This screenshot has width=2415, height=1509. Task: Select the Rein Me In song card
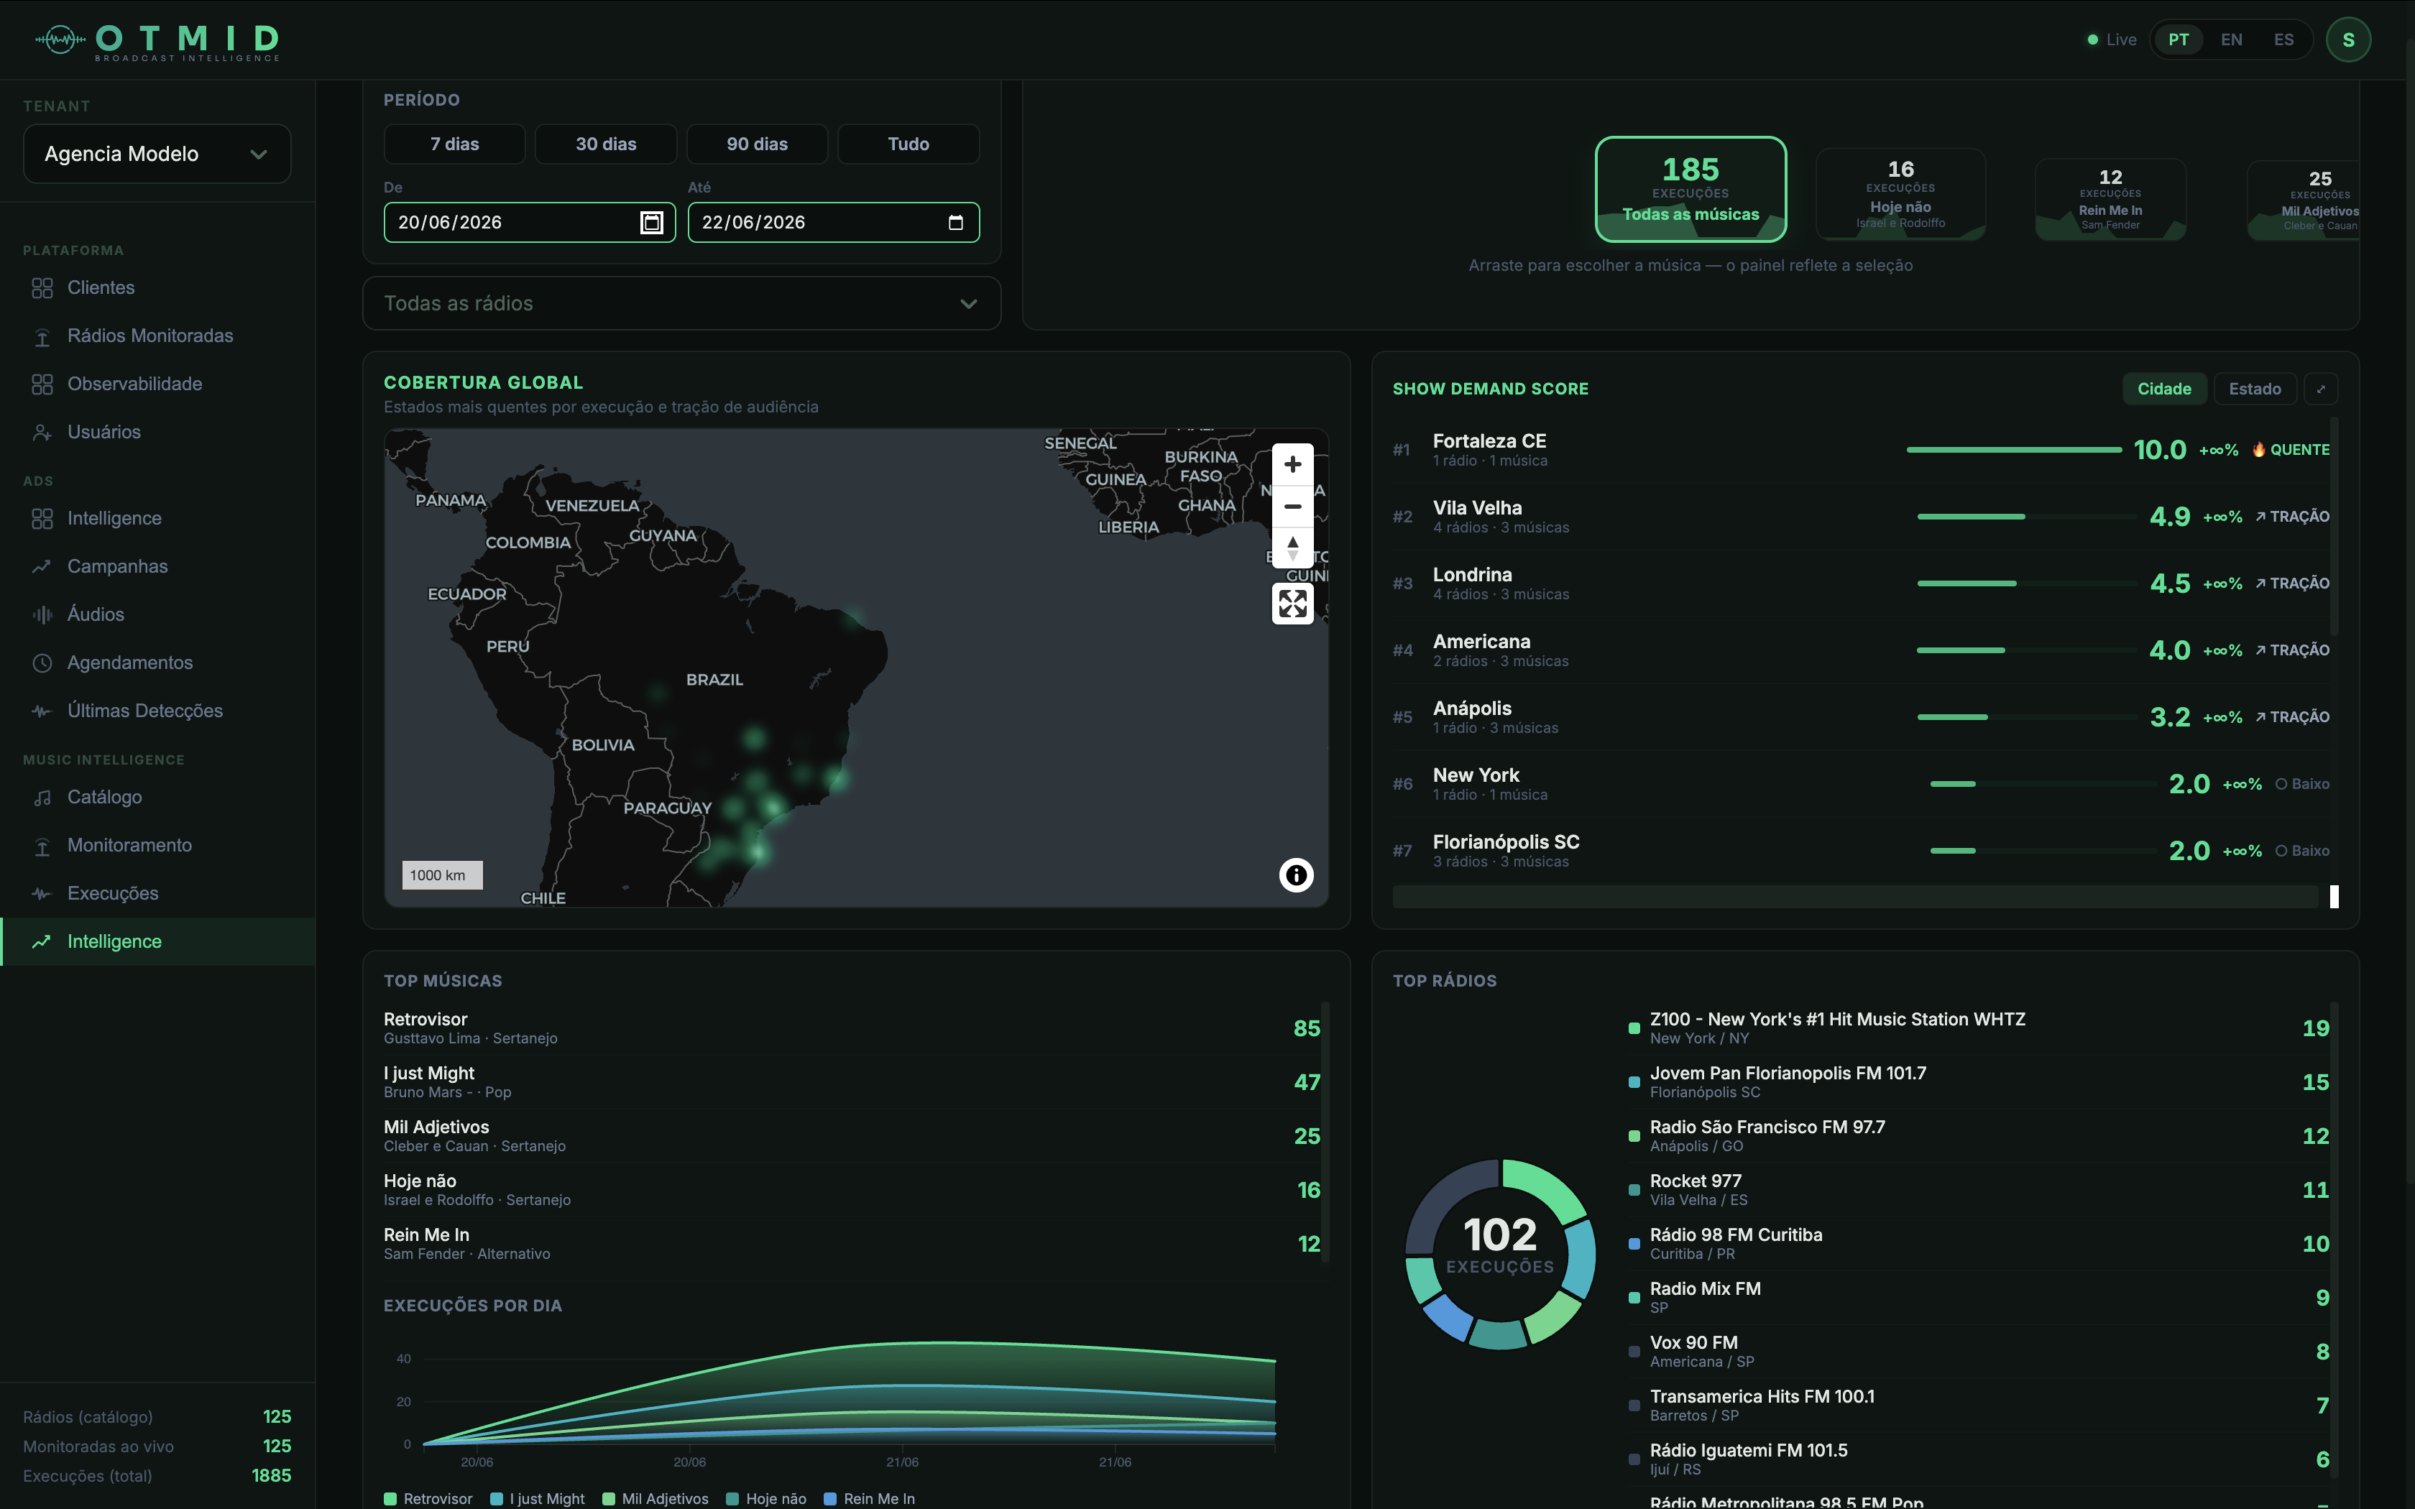click(2110, 200)
